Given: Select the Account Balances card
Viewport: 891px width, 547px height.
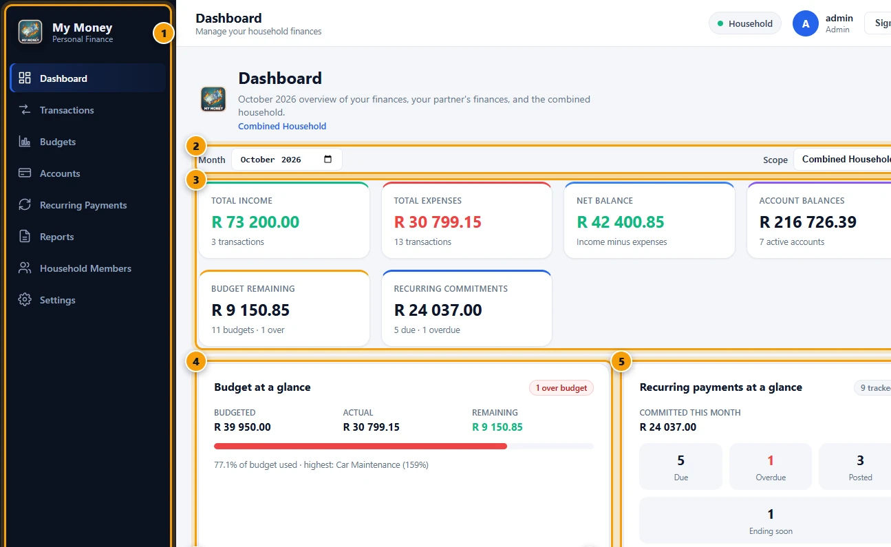Looking at the screenshot, I should click(x=819, y=220).
